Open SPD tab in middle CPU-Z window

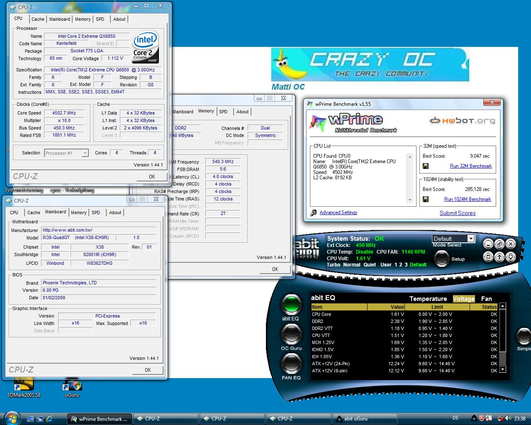point(223,112)
